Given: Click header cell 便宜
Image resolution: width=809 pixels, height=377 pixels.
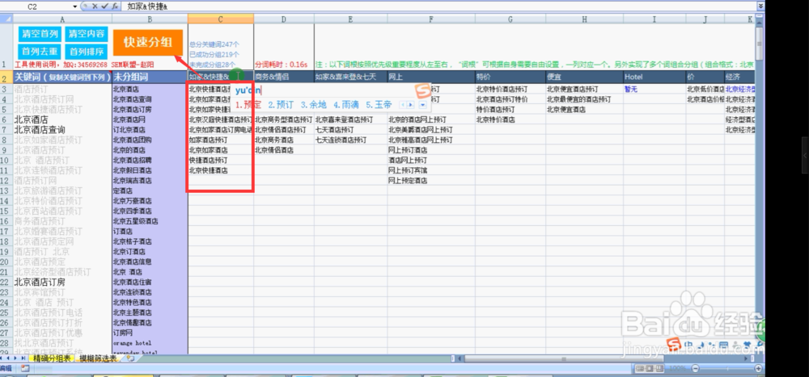Looking at the screenshot, I should (x=585, y=77).
